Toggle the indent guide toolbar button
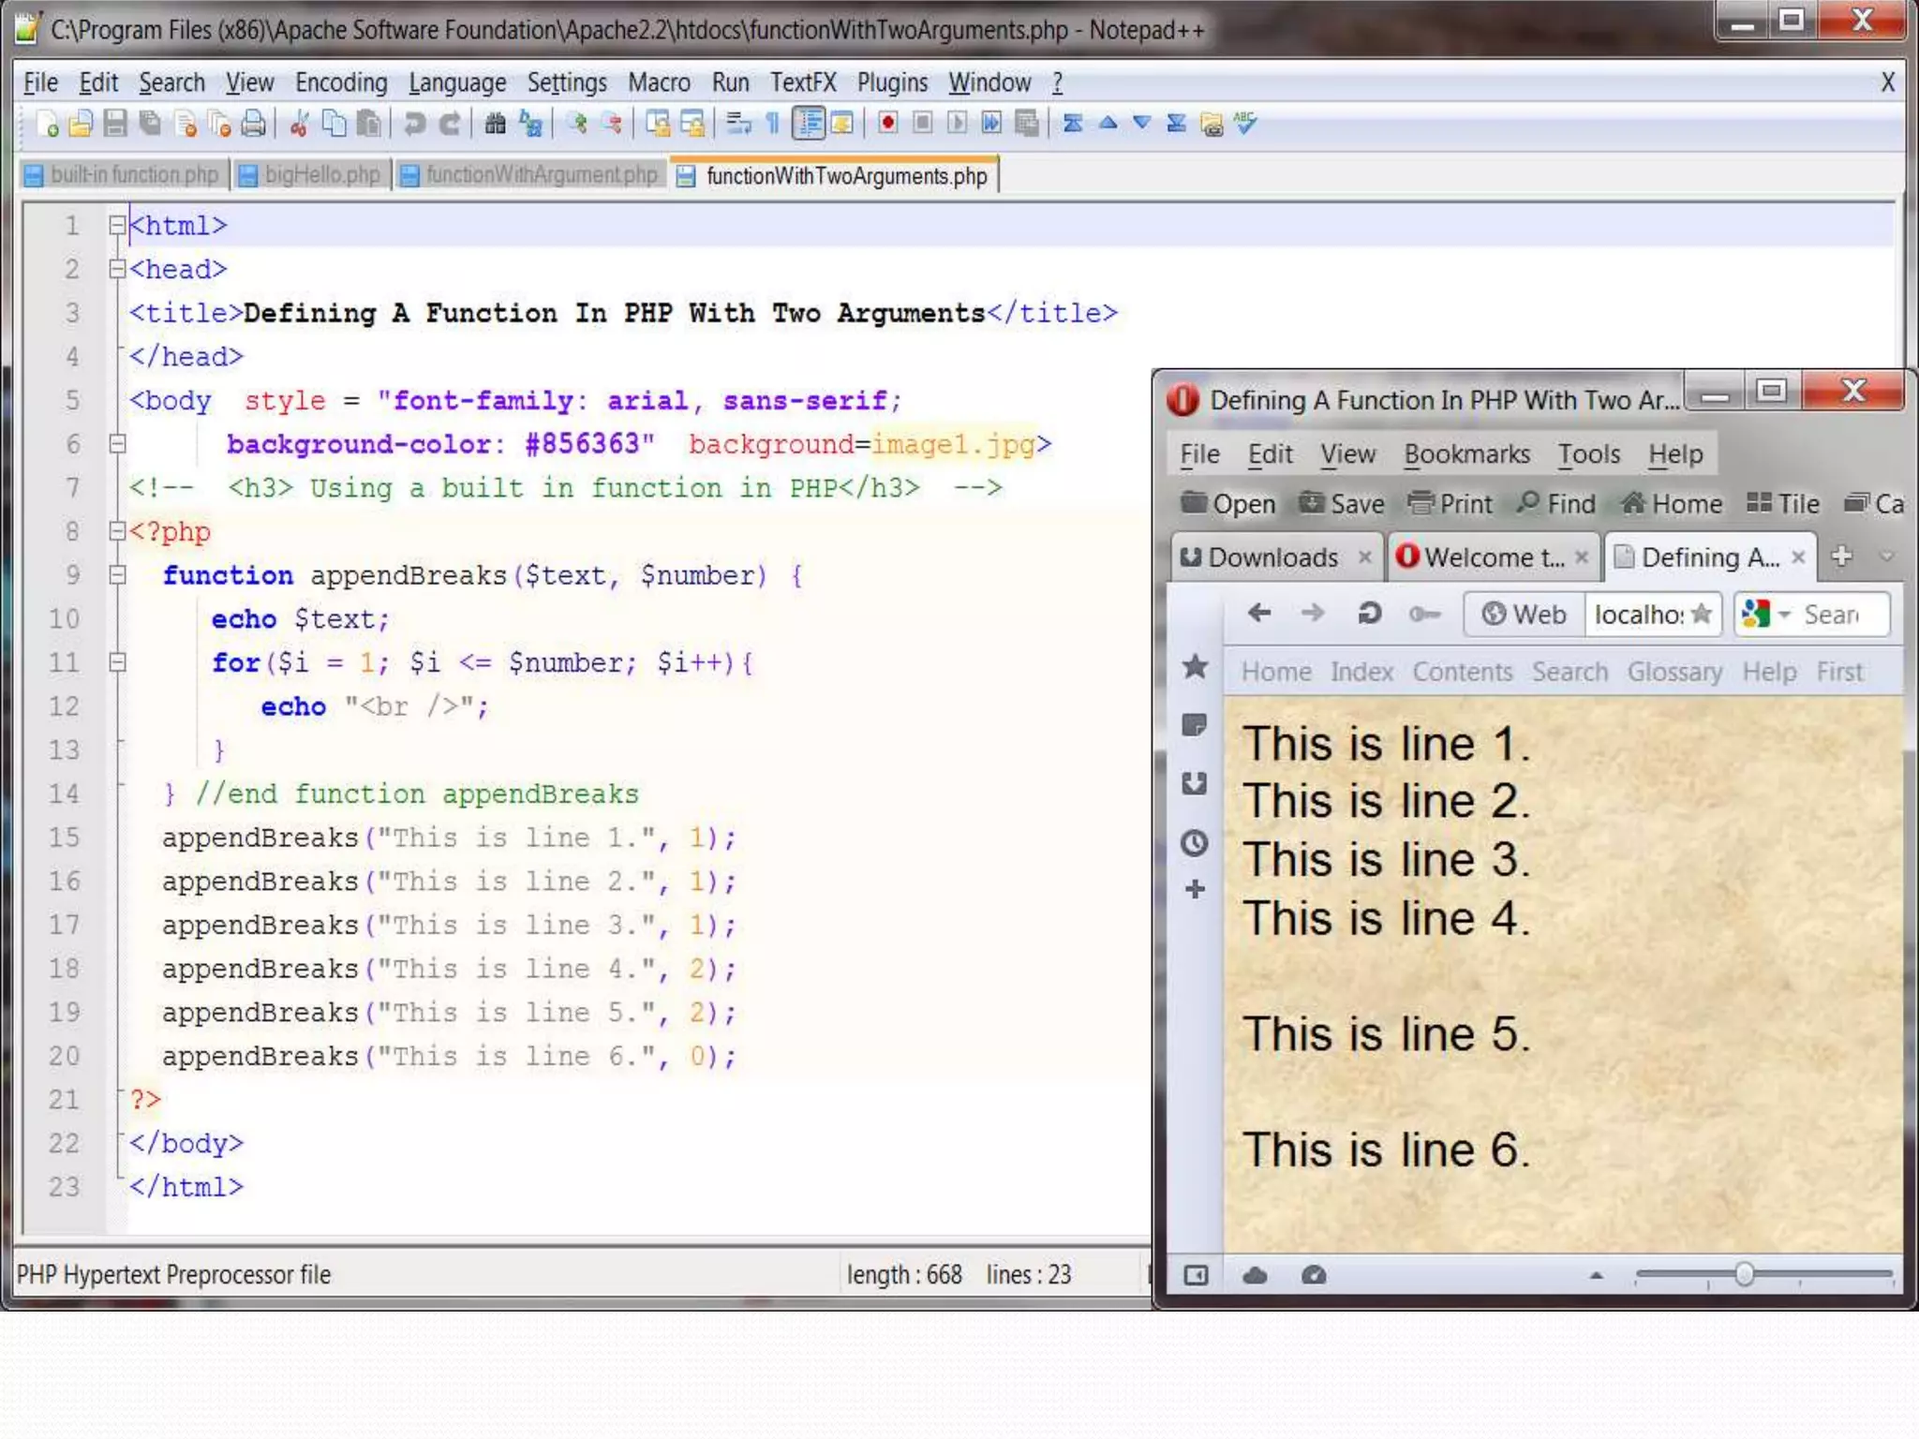Screen dimensions: 1919x1439 click(809, 124)
